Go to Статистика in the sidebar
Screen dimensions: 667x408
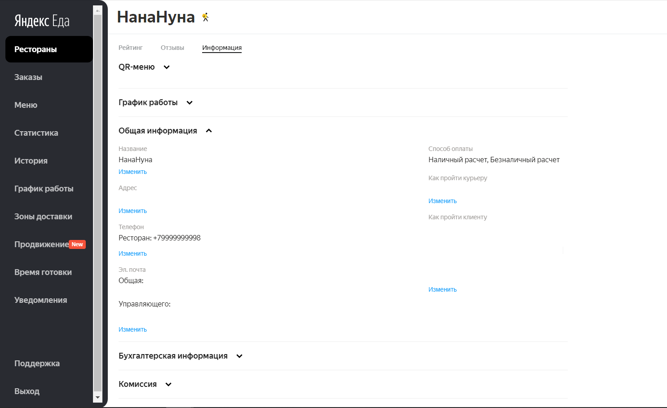click(36, 133)
